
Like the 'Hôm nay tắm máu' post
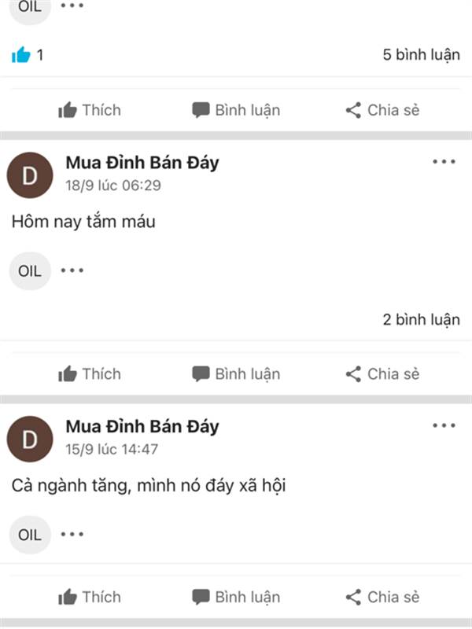click(x=90, y=374)
